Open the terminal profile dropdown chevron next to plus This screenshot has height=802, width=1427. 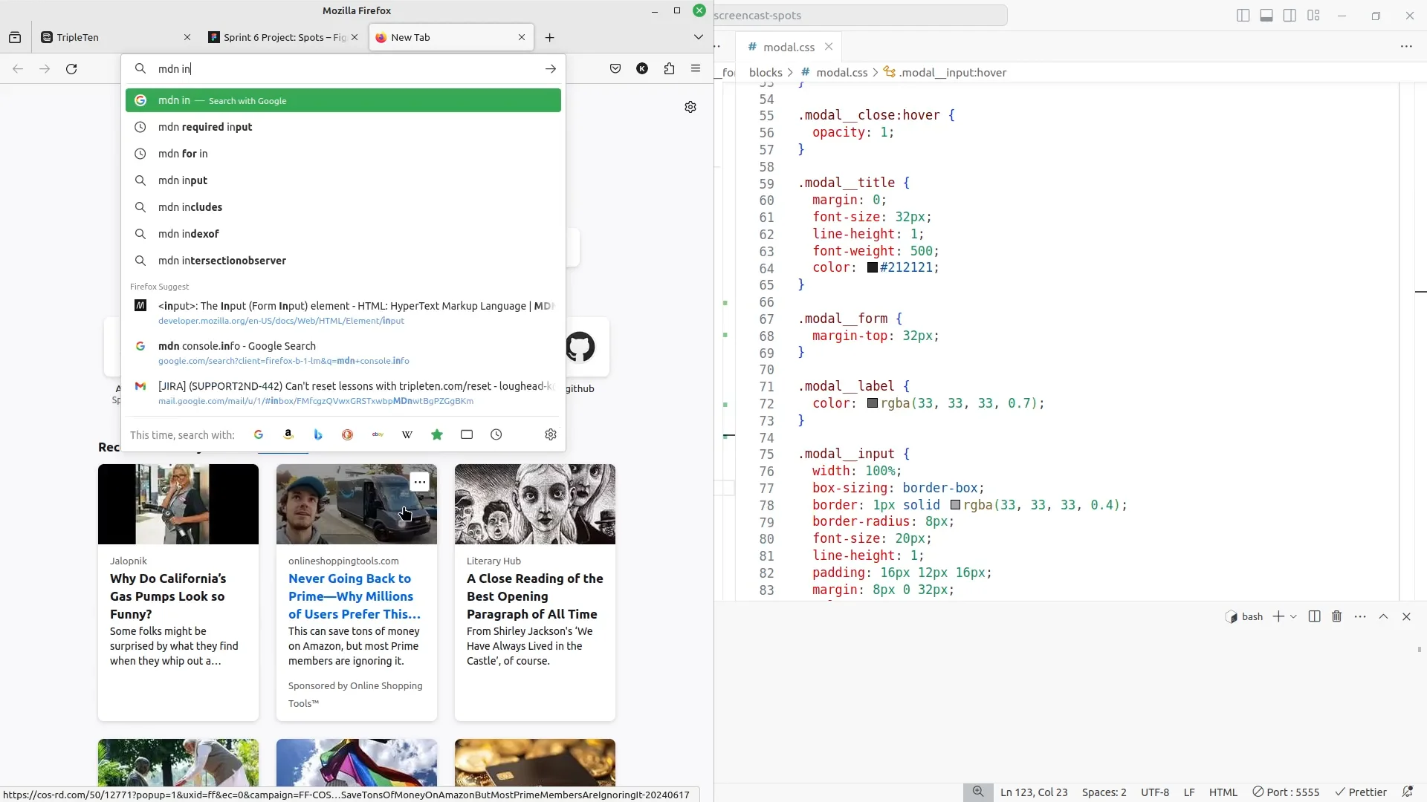(1294, 616)
